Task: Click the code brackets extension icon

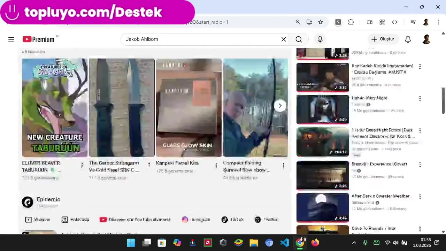Action: pyautogui.click(x=395, y=22)
